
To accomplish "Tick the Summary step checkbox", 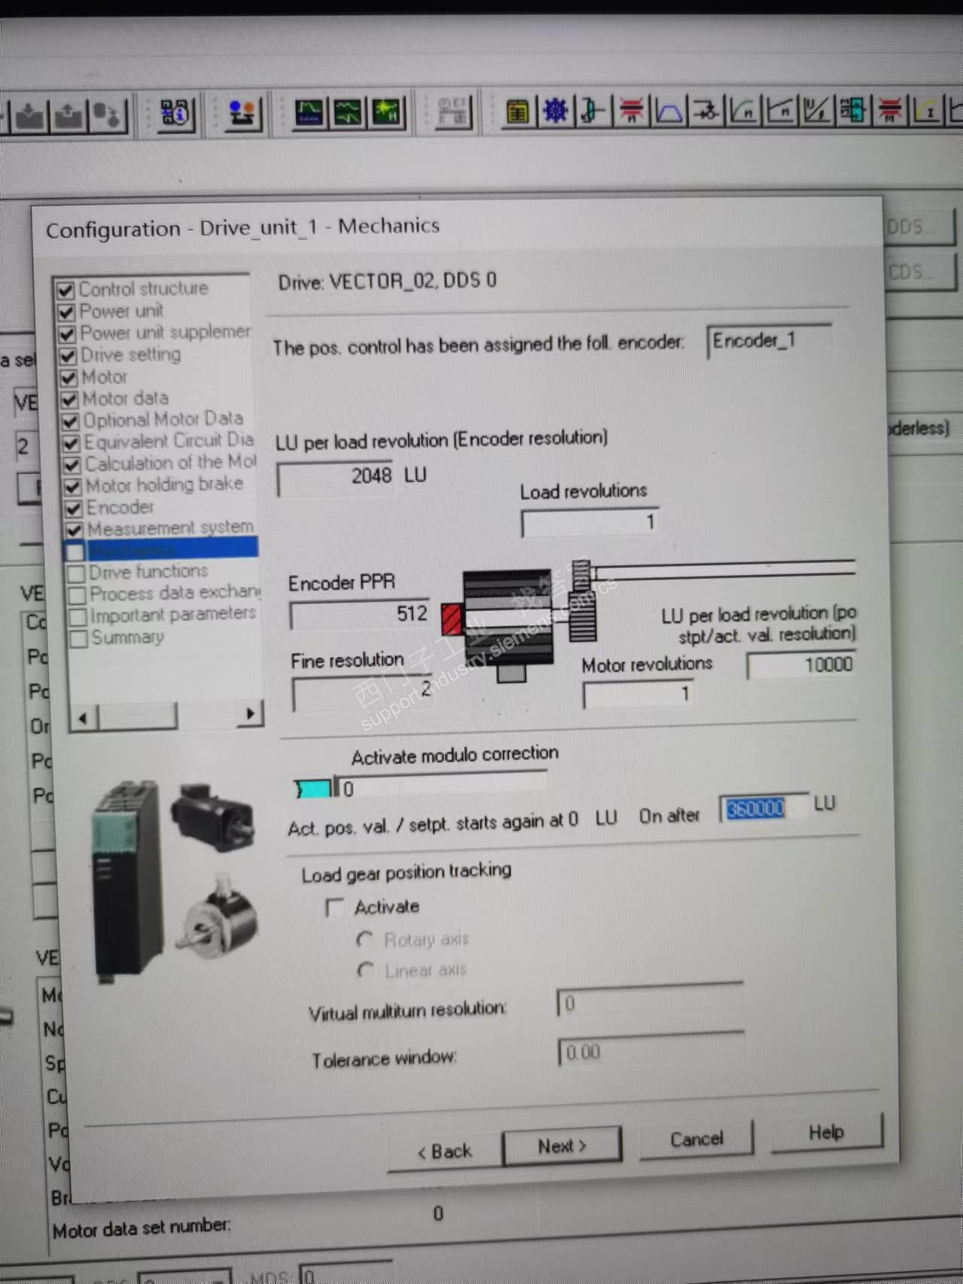I will (78, 640).
